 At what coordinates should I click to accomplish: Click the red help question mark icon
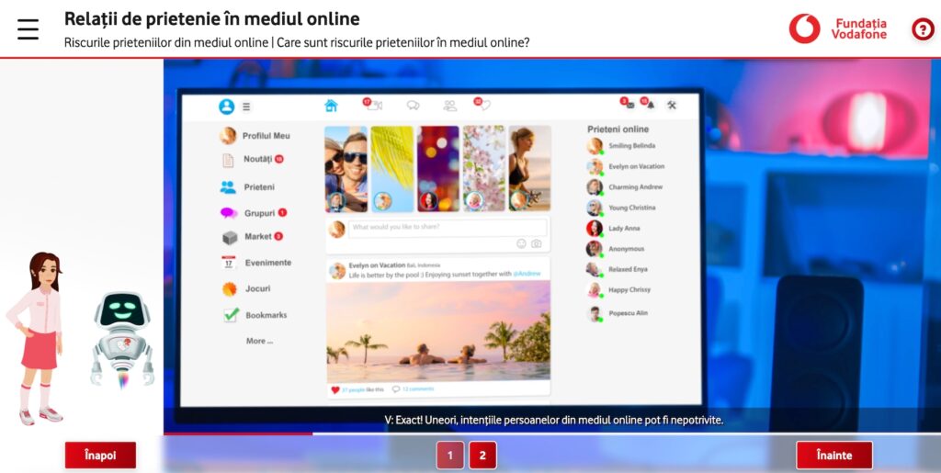click(x=922, y=29)
